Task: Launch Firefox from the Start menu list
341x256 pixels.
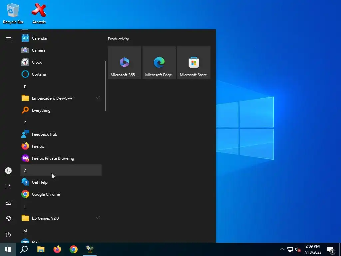Action: click(61, 146)
